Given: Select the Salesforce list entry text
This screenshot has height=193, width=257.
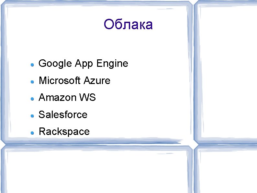Looking at the screenshot, I should click(x=63, y=114).
